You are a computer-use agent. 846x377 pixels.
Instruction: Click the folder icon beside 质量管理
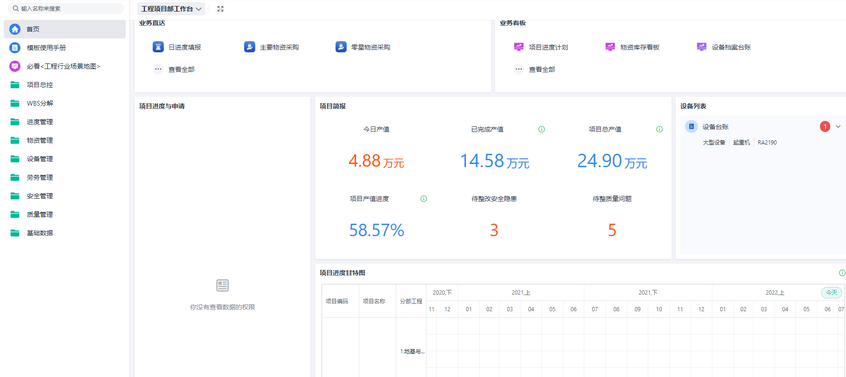(15, 214)
